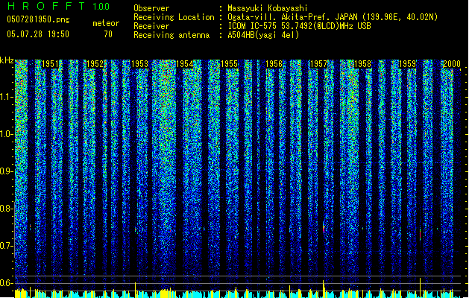The height and width of the screenshot is (298, 469).
Task: Select the ICOM IC-575 53.7492 MHz receiver text
Action: (x=300, y=26)
